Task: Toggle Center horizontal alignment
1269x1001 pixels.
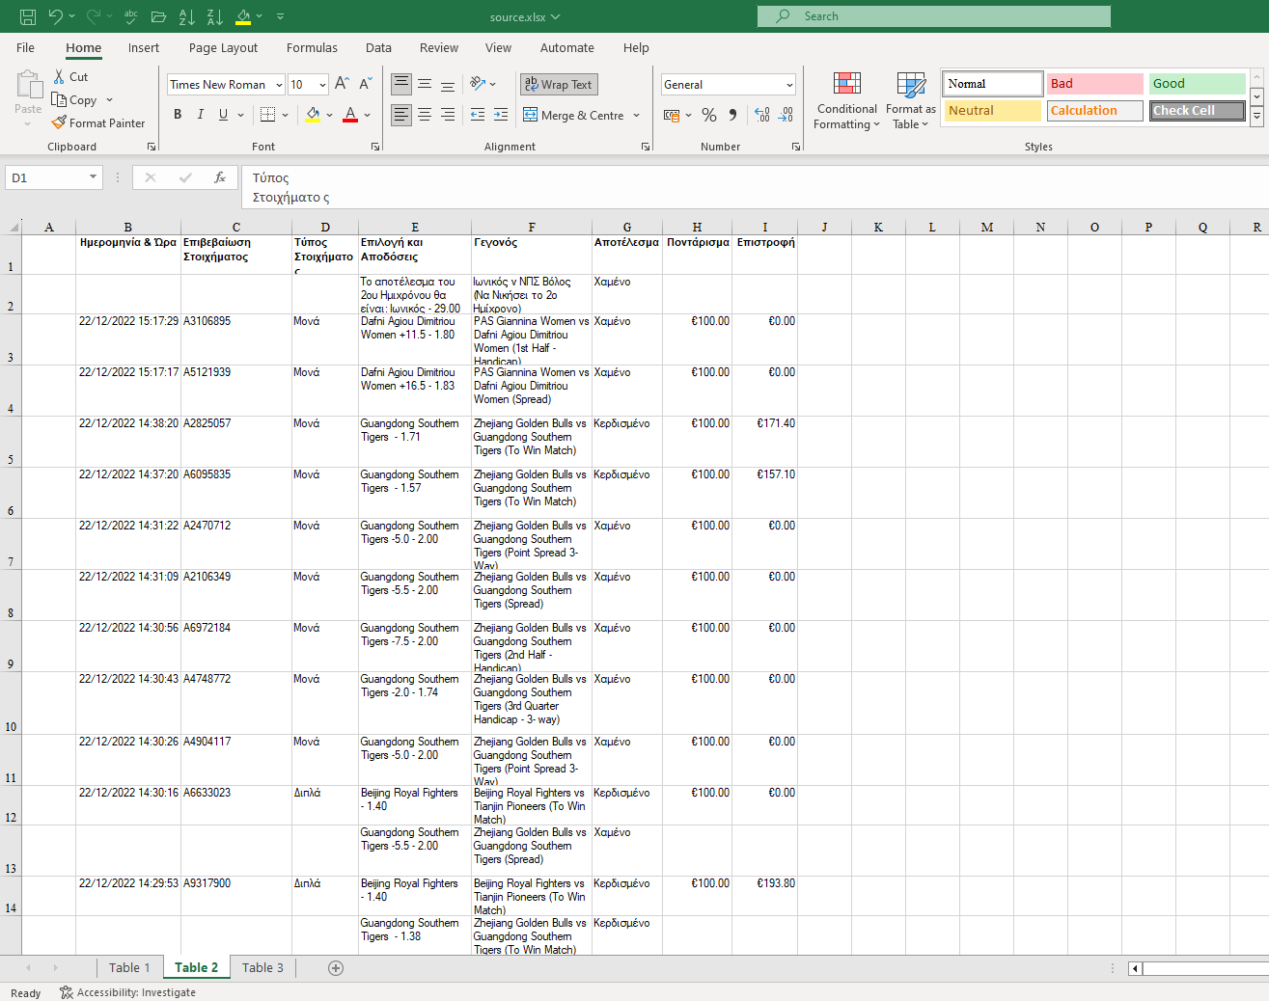Action: [x=425, y=115]
